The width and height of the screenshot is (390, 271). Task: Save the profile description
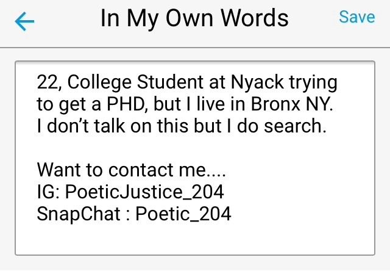pos(357,17)
